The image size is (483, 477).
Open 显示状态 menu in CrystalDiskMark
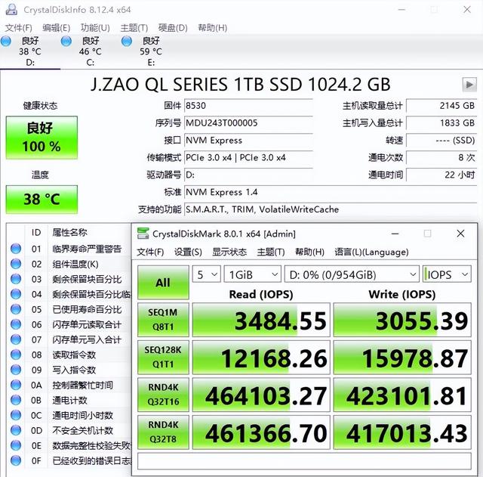point(229,252)
